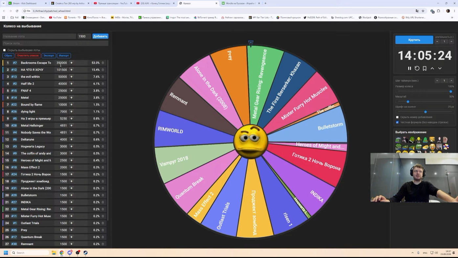Viewport: 458px width, 258px height.
Task: Open the browser extensions puzzle icon
Action: pyautogui.click(x=439, y=11)
